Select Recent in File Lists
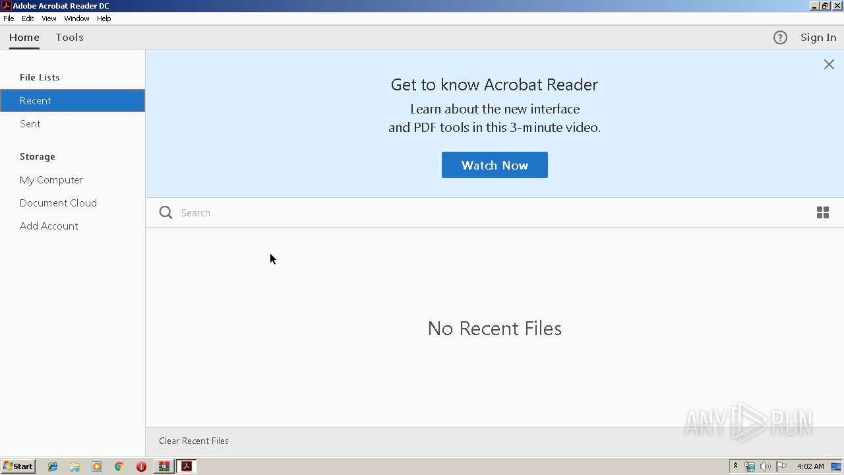This screenshot has height=475, width=844. click(73, 100)
